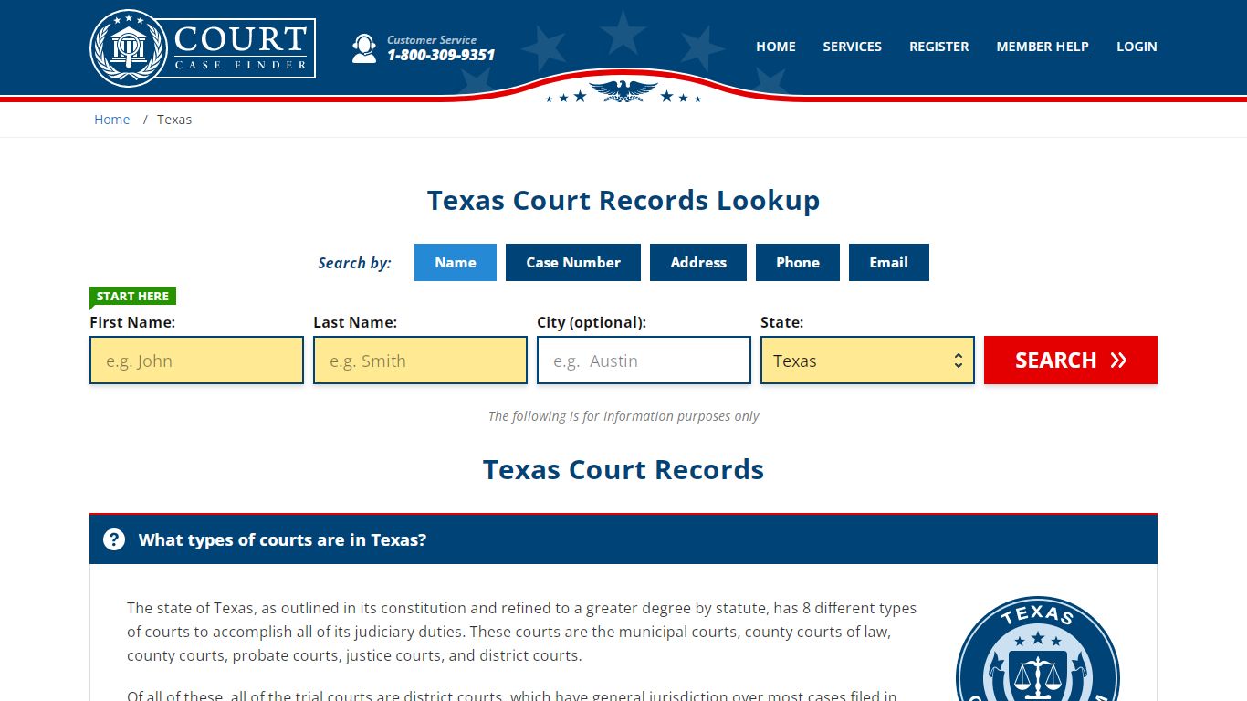Click the red SEARCH button
This screenshot has width=1247, height=701.
point(1071,361)
